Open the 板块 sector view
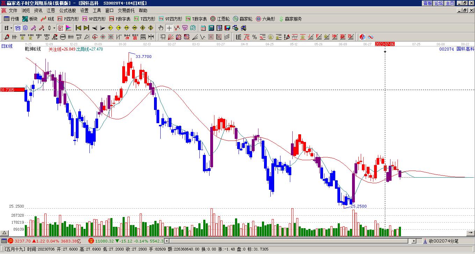 tap(30, 19)
